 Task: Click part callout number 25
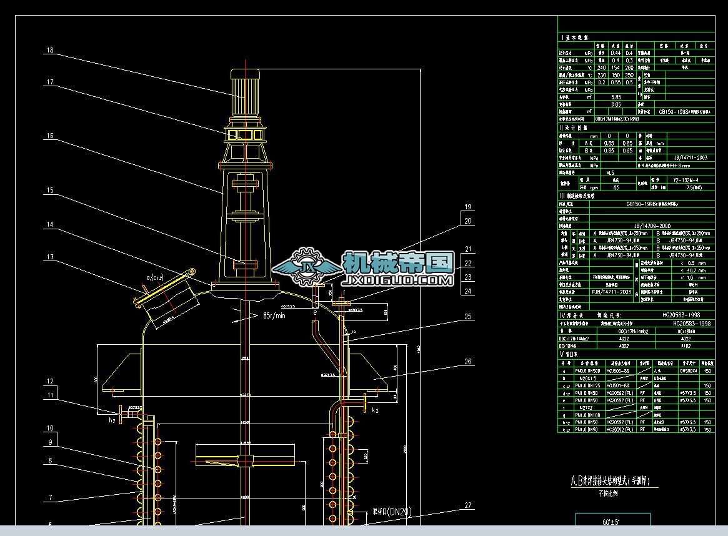pyautogui.click(x=468, y=317)
